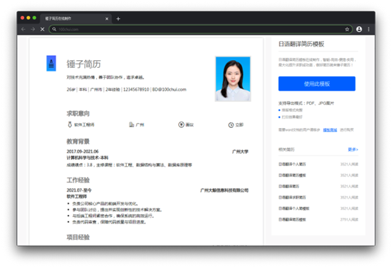Viewport: 392px width, 268px height.
Task: Click the blue resume logo icon
Action: (51, 63)
